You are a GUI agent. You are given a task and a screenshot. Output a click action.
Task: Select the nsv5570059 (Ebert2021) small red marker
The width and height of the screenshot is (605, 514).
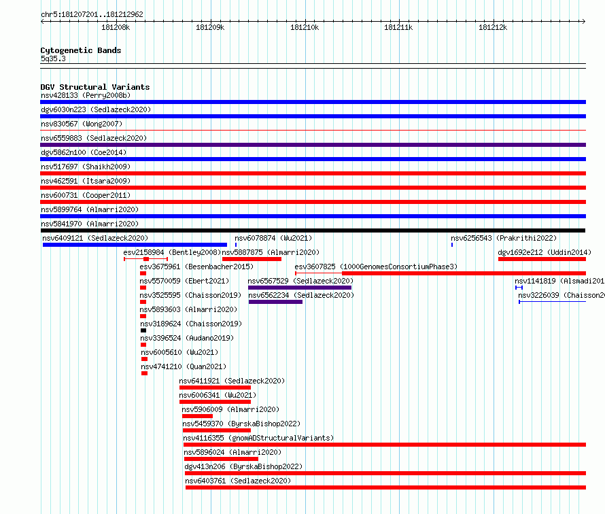coord(143,288)
